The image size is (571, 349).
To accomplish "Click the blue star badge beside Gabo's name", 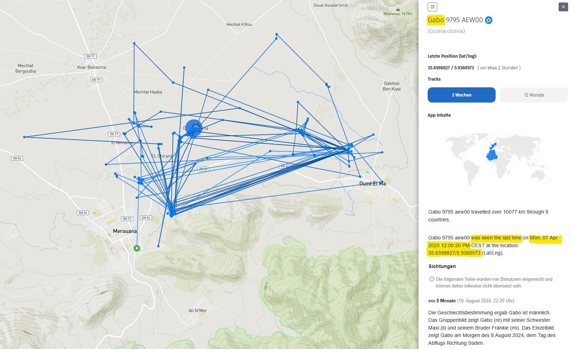I will pyautogui.click(x=489, y=20).
